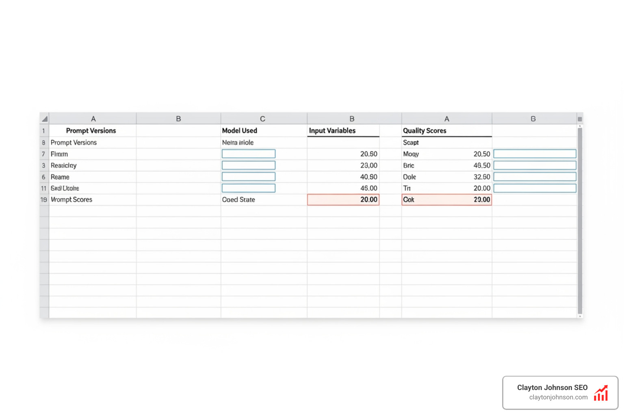624x416 pixels.
Task: Click row number 19
Action: point(43,199)
